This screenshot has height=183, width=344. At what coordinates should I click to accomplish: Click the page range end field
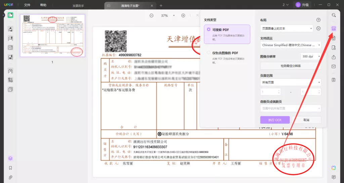[x=311, y=92]
